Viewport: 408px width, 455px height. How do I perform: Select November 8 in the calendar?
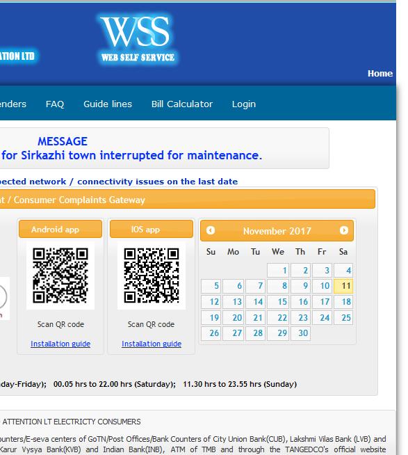pyautogui.click(x=278, y=286)
